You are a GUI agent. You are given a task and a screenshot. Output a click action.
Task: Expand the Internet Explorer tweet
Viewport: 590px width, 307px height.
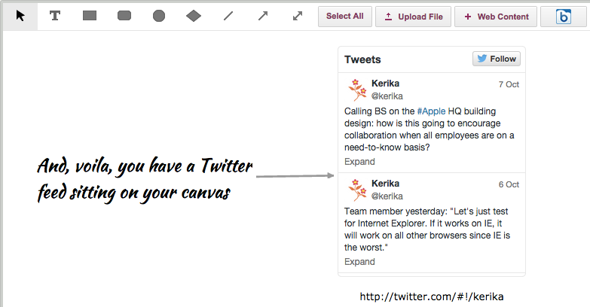click(359, 262)
